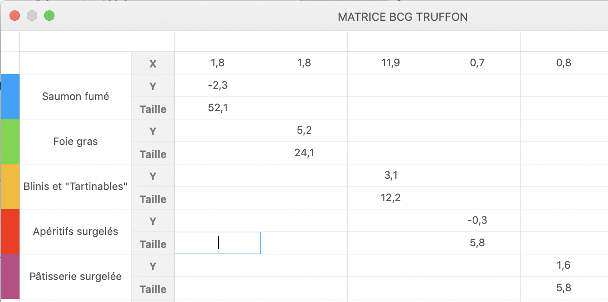Click the purple swatch for Pâtisserie surgelée
The height and width of the screenshot is (302, 608).
tap(10, 276)
